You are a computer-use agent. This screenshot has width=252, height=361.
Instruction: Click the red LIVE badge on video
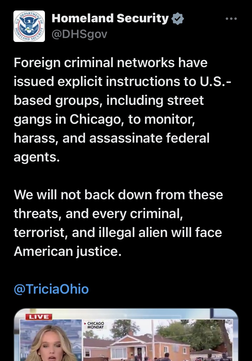[x=39, y=317]
